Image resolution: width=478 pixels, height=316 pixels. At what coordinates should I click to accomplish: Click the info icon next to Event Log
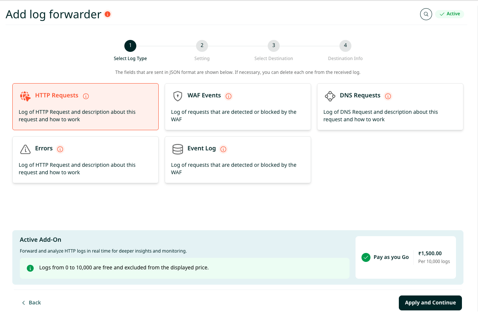pyautogui.click(x=223, y=149)
